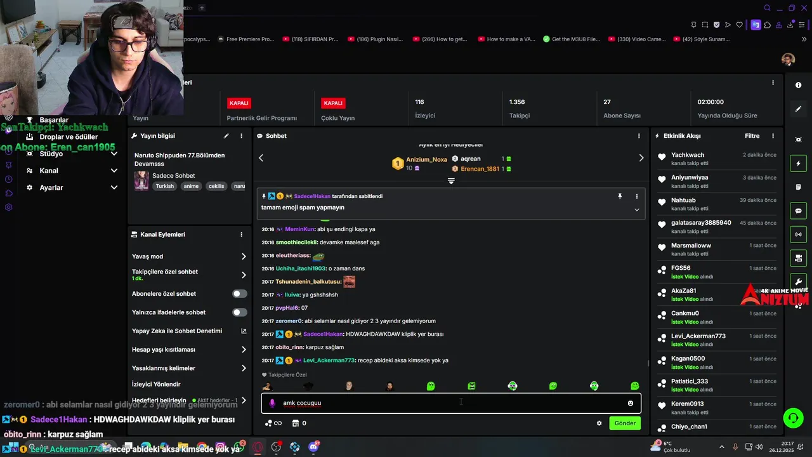Open 'Get the M3U8 File...' bookmark
This screenshot has width=812, height=457.
click(572, 39)
